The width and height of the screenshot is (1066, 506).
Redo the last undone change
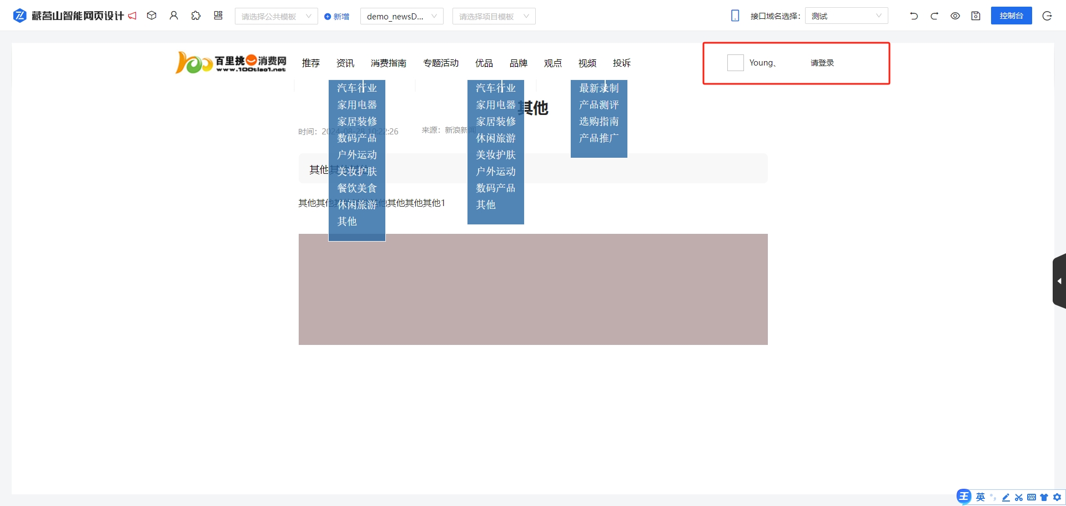click(x=934, y=16)
